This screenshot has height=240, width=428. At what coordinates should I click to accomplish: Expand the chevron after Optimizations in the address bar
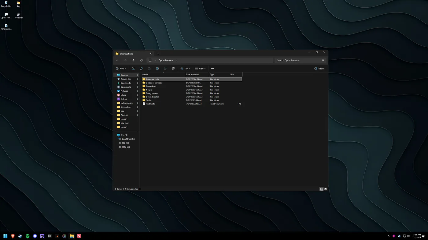click(x=177, y=60)
